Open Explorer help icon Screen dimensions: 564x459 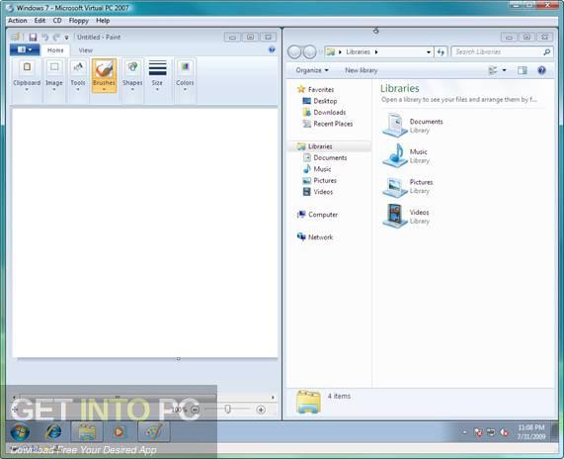click(x=541, y=70)
